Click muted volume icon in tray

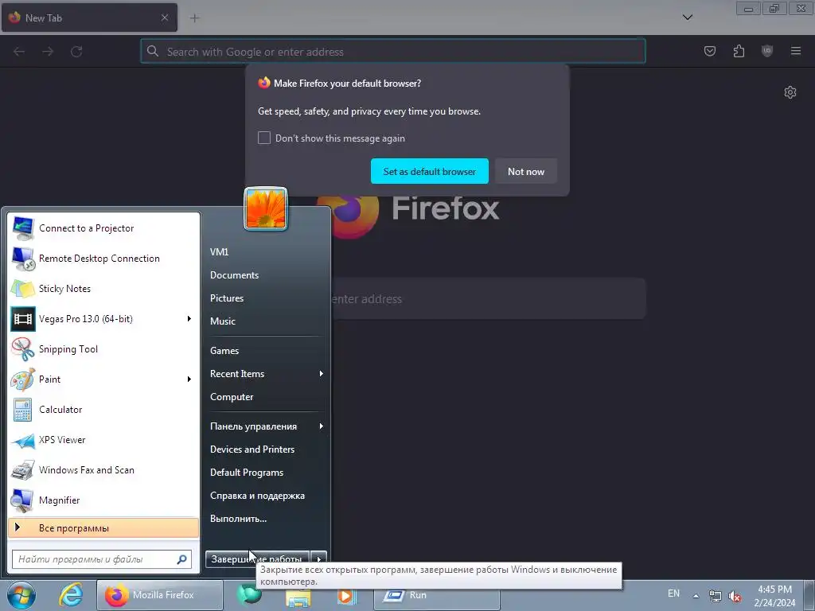[735, 596]
